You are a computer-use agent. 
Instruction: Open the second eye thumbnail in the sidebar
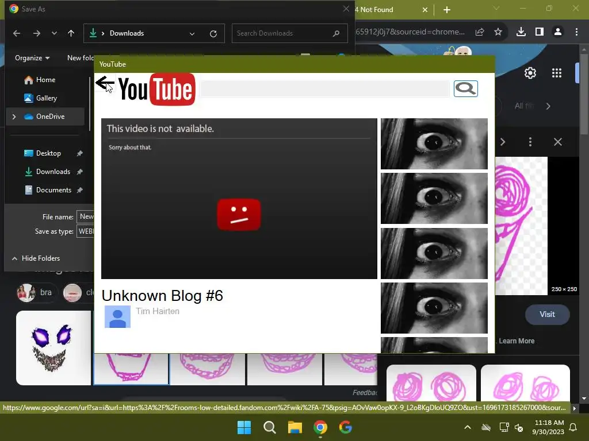pos(434,198)
